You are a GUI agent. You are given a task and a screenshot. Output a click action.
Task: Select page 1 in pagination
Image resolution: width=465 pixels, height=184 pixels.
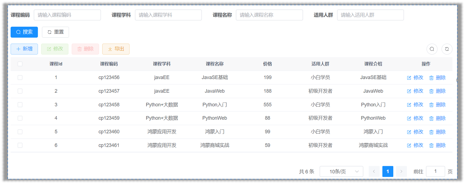[388, 171]
